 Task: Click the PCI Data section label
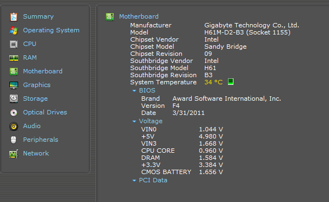click(x=153, y=180)
